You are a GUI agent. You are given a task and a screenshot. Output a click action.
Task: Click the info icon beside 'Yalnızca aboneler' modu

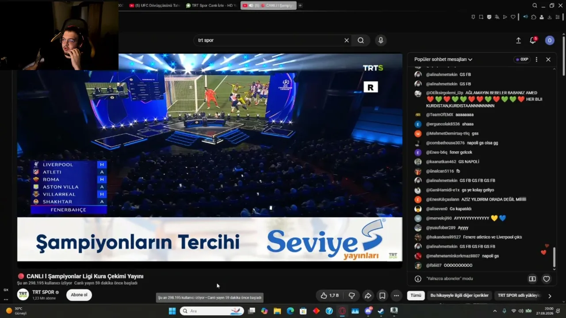(x=418, y=279)
